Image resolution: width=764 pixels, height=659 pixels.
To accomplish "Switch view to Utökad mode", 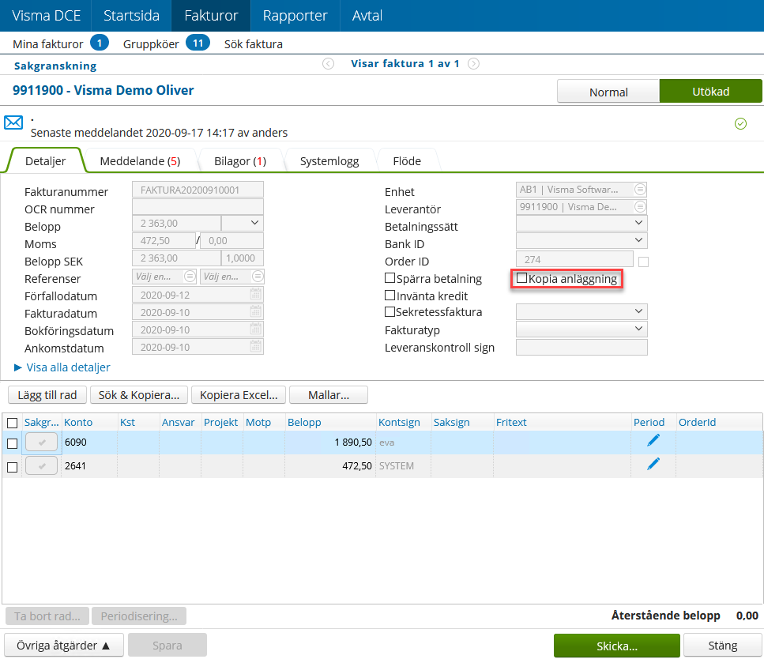I will 710,91.
